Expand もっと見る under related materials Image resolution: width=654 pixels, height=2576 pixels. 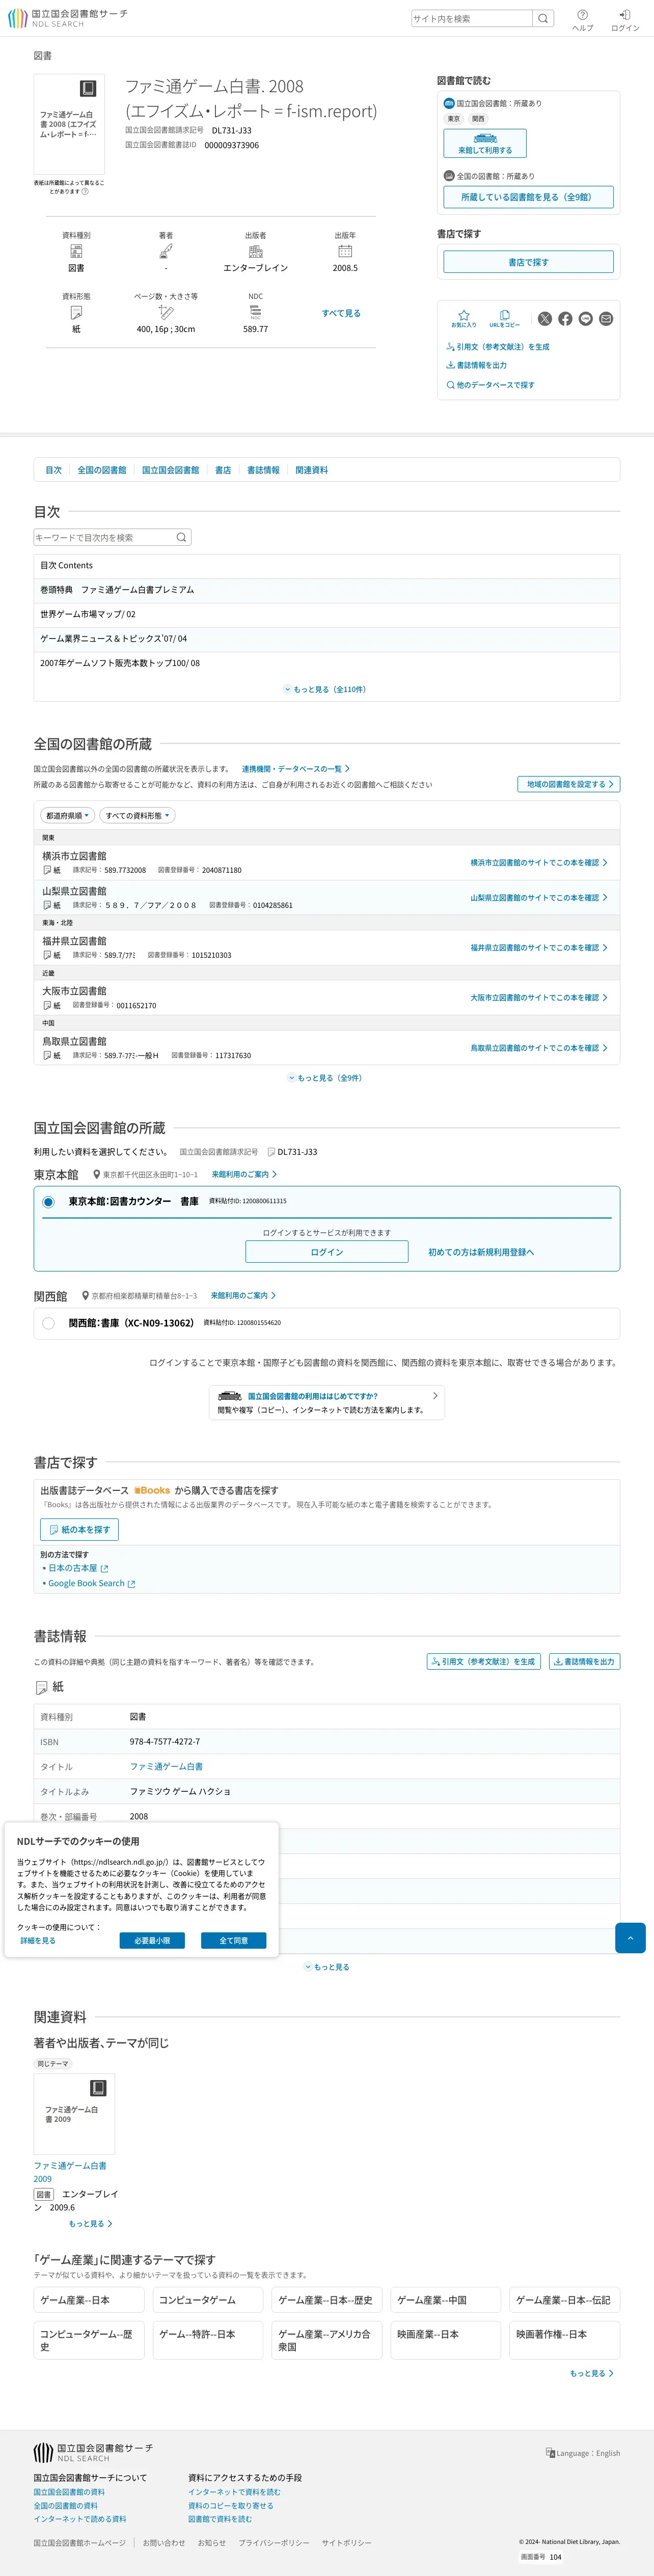click(90, 2224)
